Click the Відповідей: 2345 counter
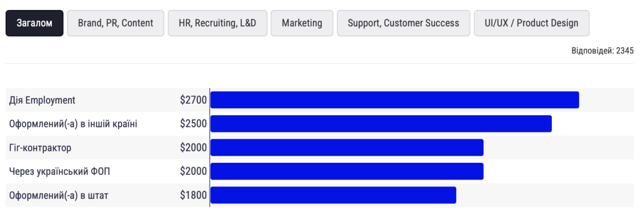641x224 pixels. (602, 51)
